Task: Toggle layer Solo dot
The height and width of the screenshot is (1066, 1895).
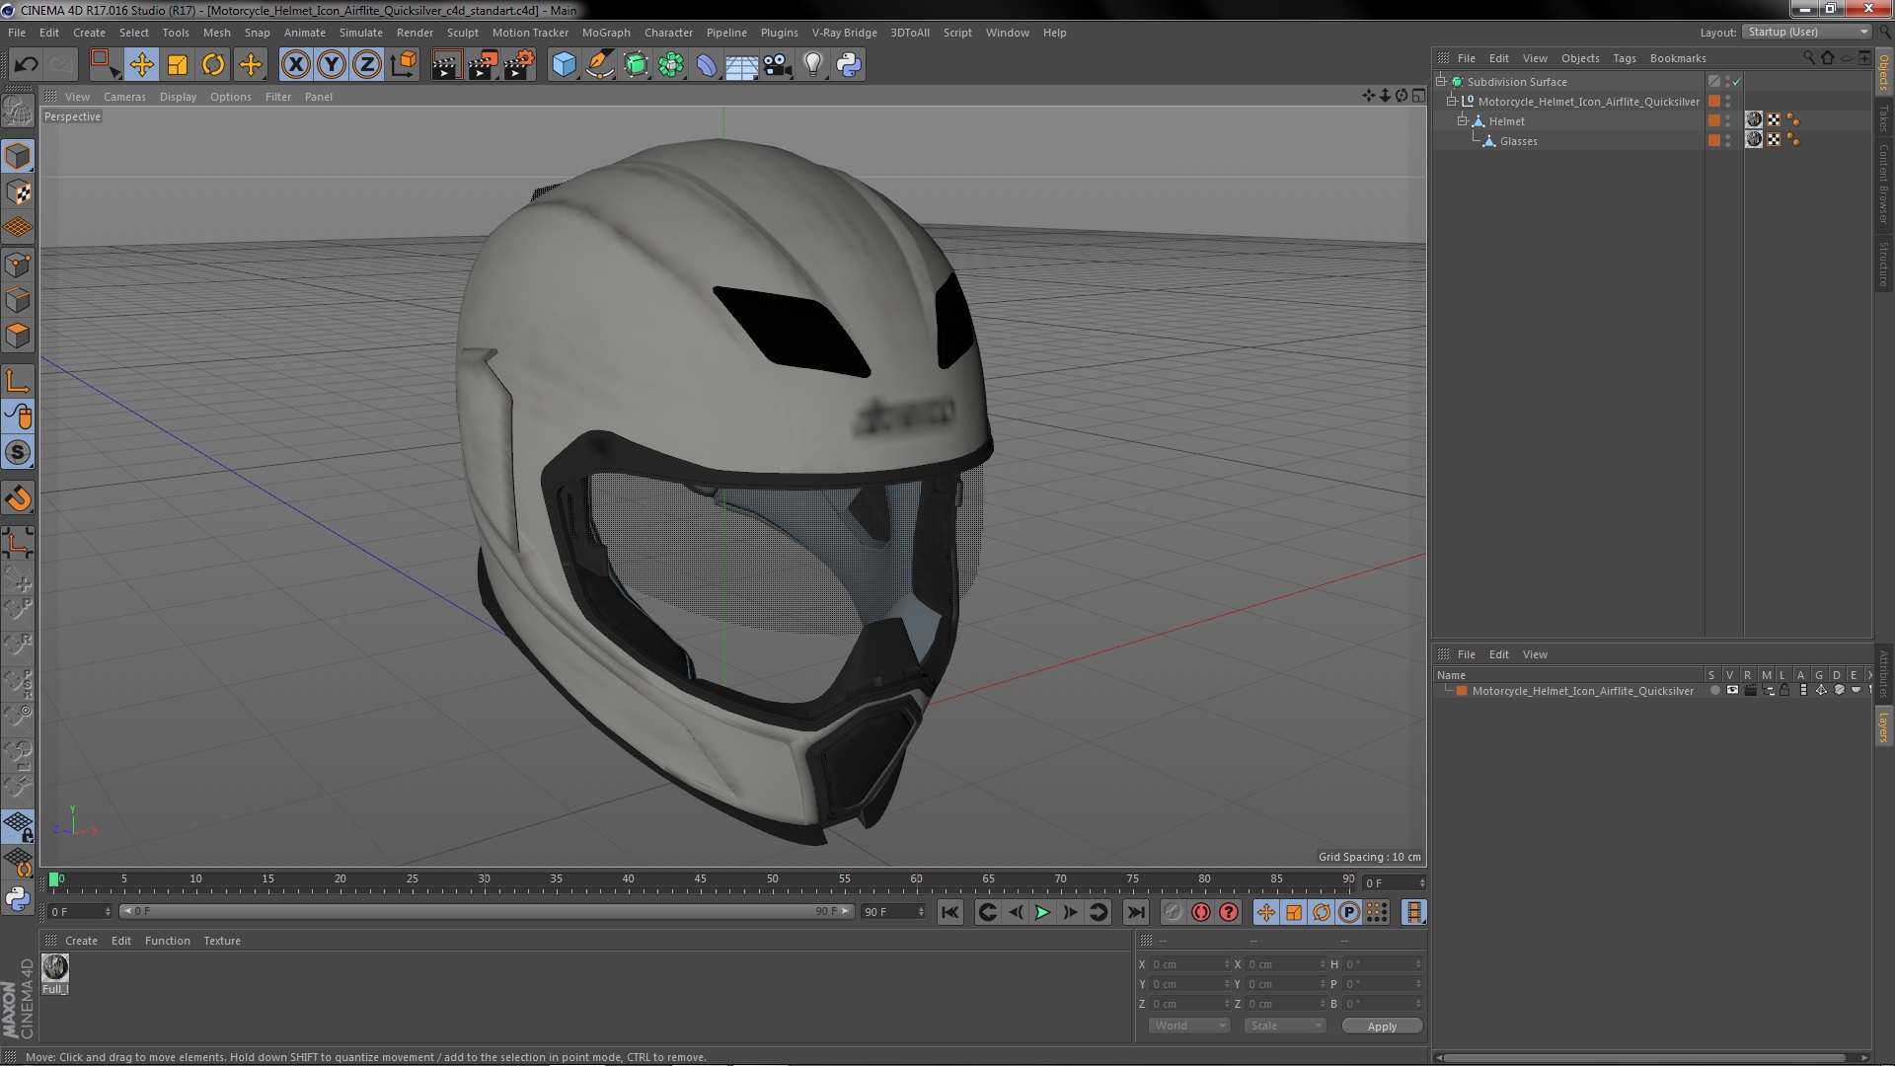Action: (x=1714, y=690)
